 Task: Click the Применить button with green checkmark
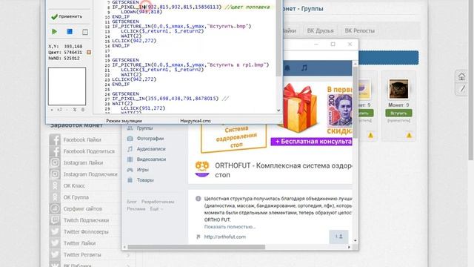pyautogui.click(x=67, y=16)
